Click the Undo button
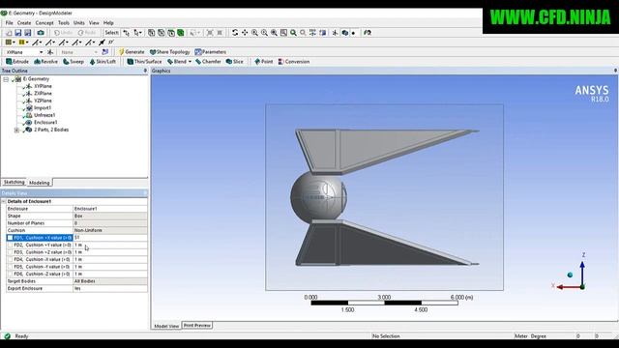The image size is (619, 348). [x=64, y=33]
